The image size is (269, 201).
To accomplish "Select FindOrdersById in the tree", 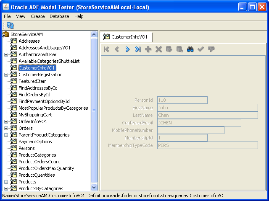I will pos(34,95).
